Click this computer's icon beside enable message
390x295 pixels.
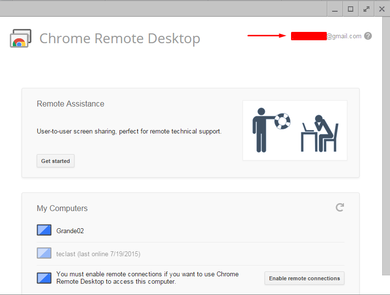tap(44, 278)
